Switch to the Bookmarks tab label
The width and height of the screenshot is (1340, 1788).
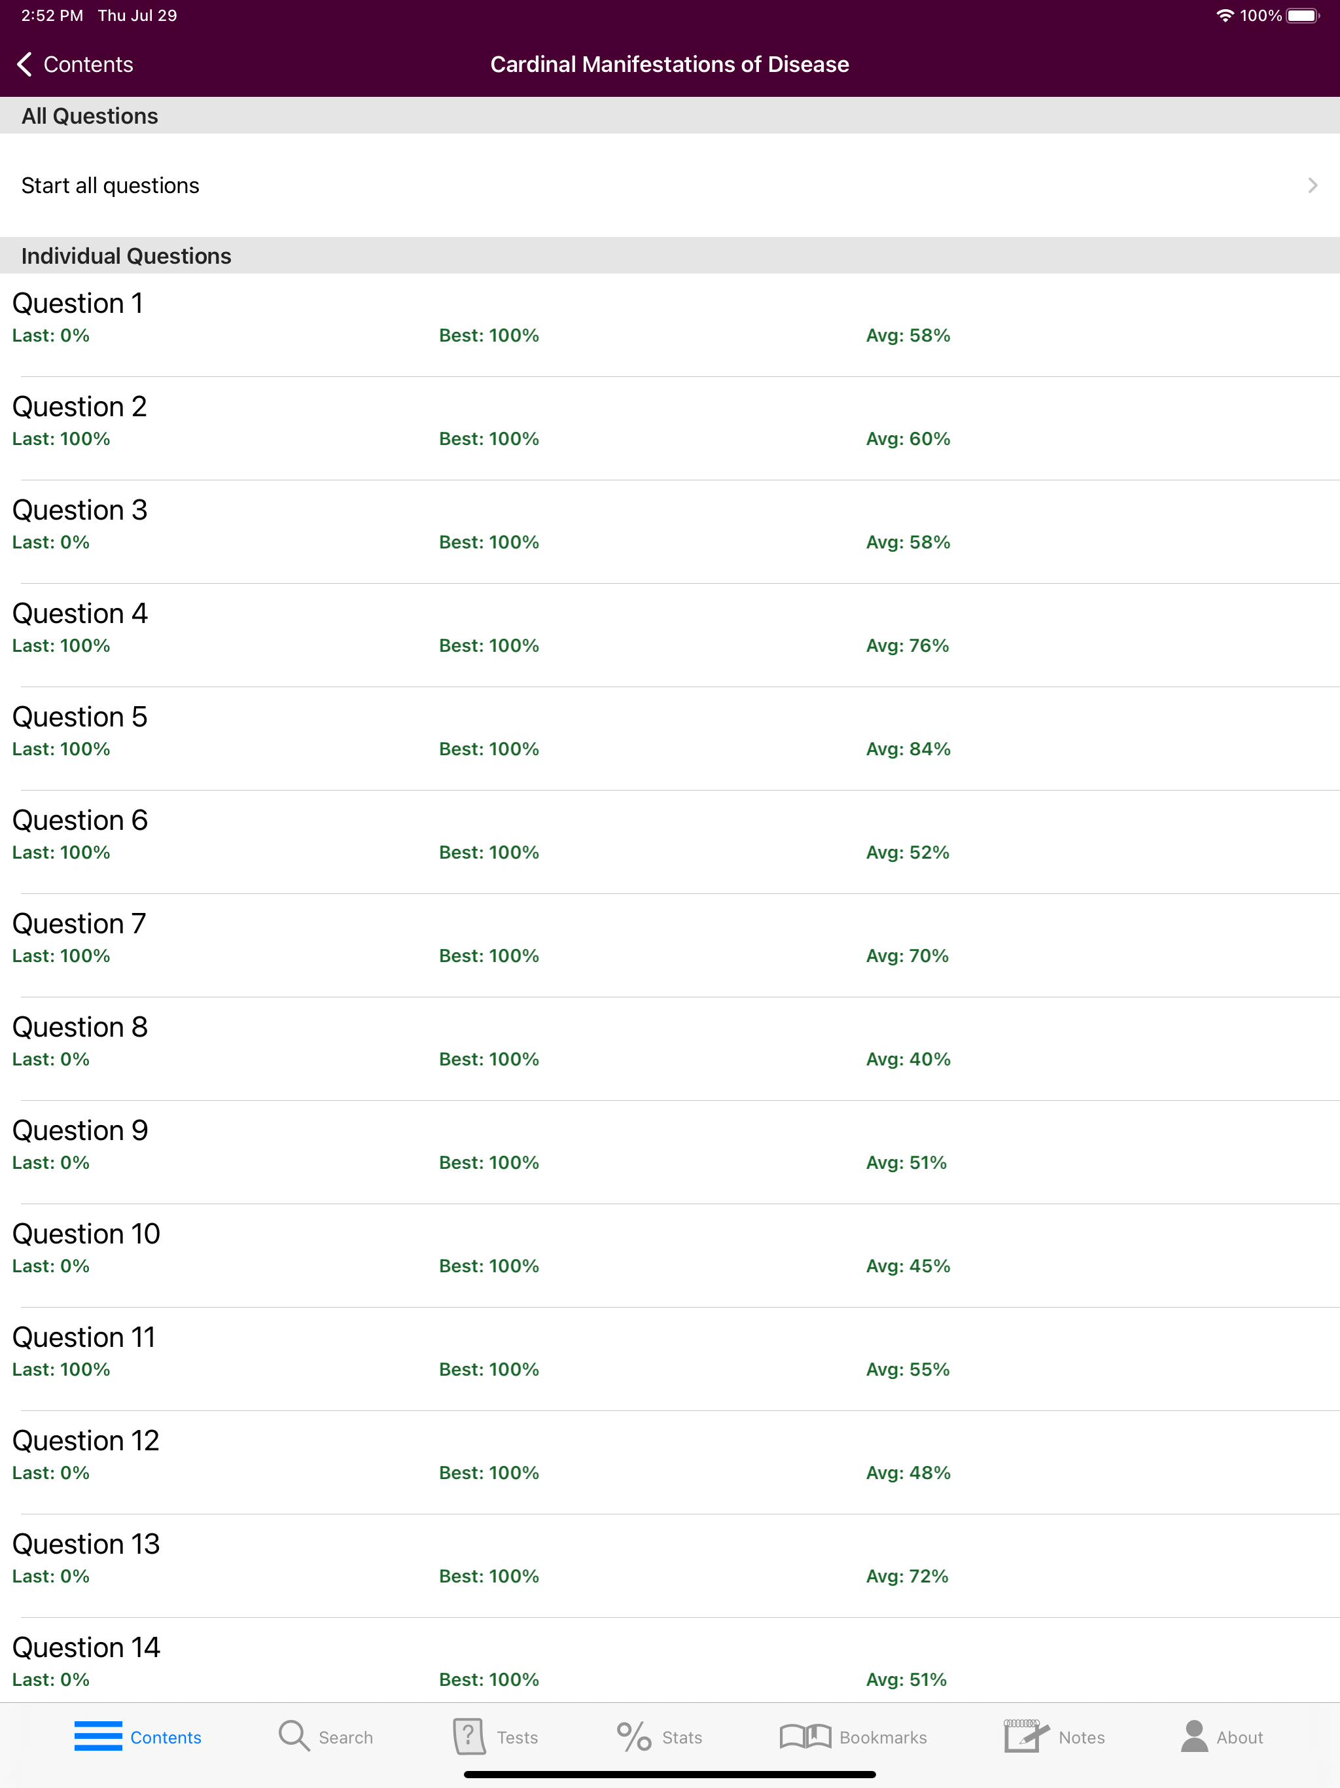[883, 1737]
